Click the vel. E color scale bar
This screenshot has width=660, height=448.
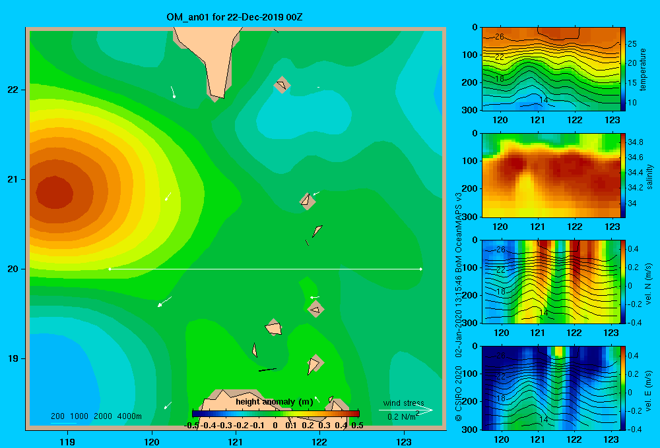tap(623, 388)
